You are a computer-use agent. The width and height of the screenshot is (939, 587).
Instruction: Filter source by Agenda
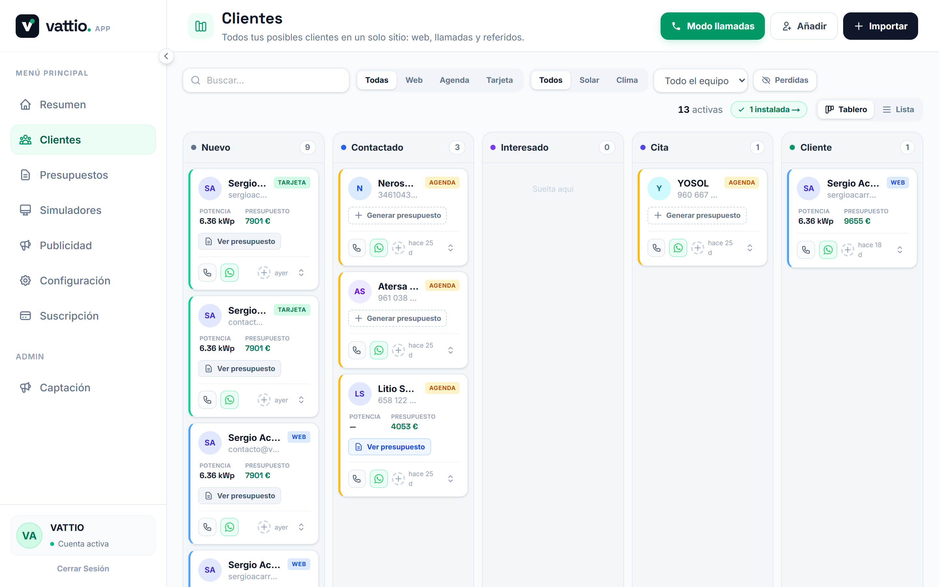pyautogui.click(x=454, y=80)
